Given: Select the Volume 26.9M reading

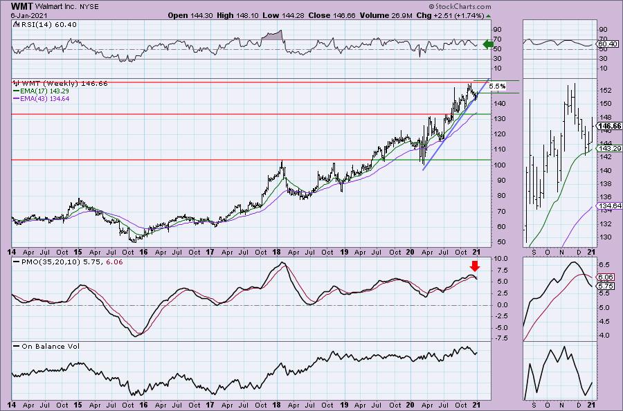Looking at the screenshot, I should coord(386,15).
